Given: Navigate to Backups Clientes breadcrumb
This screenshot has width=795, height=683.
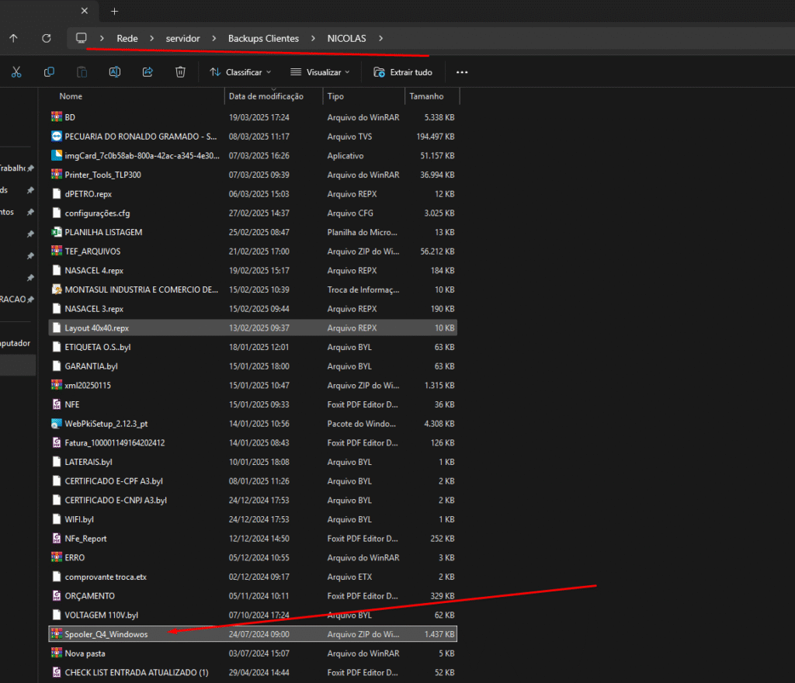Looking at the screenshot, I should 263,38.
